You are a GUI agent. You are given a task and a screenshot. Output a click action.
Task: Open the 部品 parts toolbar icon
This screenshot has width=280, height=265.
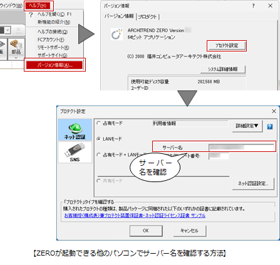click(16, 47)
